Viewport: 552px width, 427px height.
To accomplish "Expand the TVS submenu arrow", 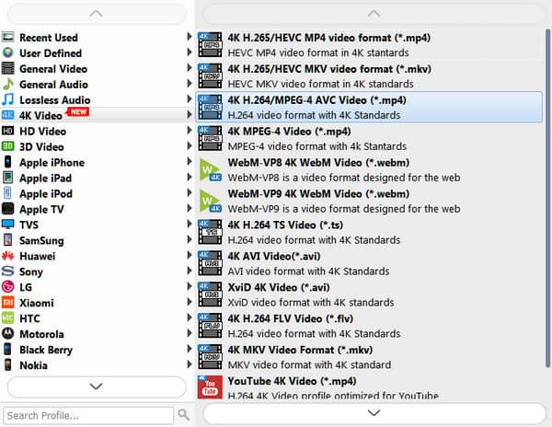I will click(190, 224).
